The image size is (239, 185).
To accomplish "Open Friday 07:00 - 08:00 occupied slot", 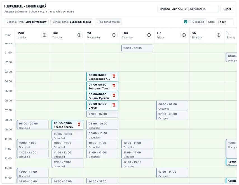I will click(172, 115).
